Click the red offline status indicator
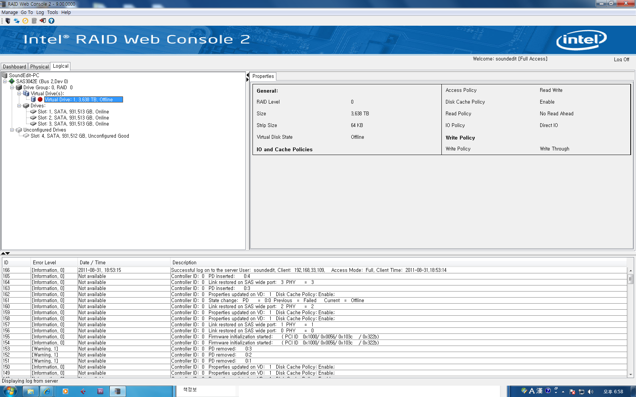636x397 pixels. click(40, 99)
